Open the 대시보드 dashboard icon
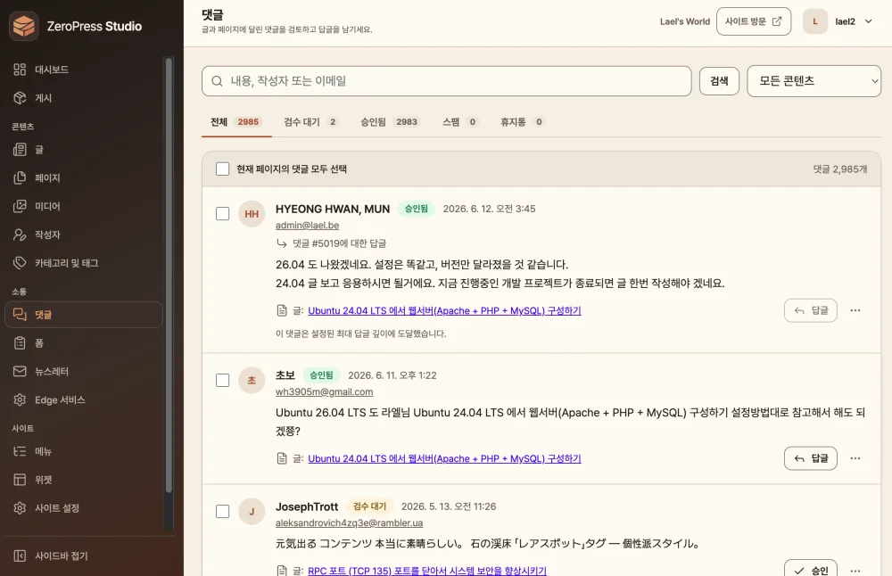The width and height of the screenshot is (892, 576). click(20, 70)
